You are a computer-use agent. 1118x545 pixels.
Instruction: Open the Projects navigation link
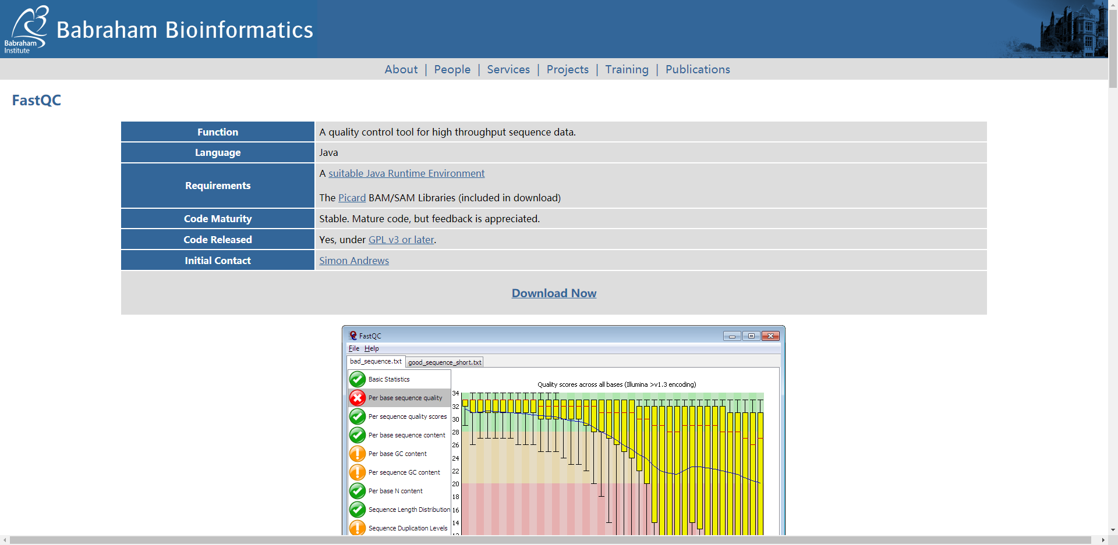click(567, 69)
